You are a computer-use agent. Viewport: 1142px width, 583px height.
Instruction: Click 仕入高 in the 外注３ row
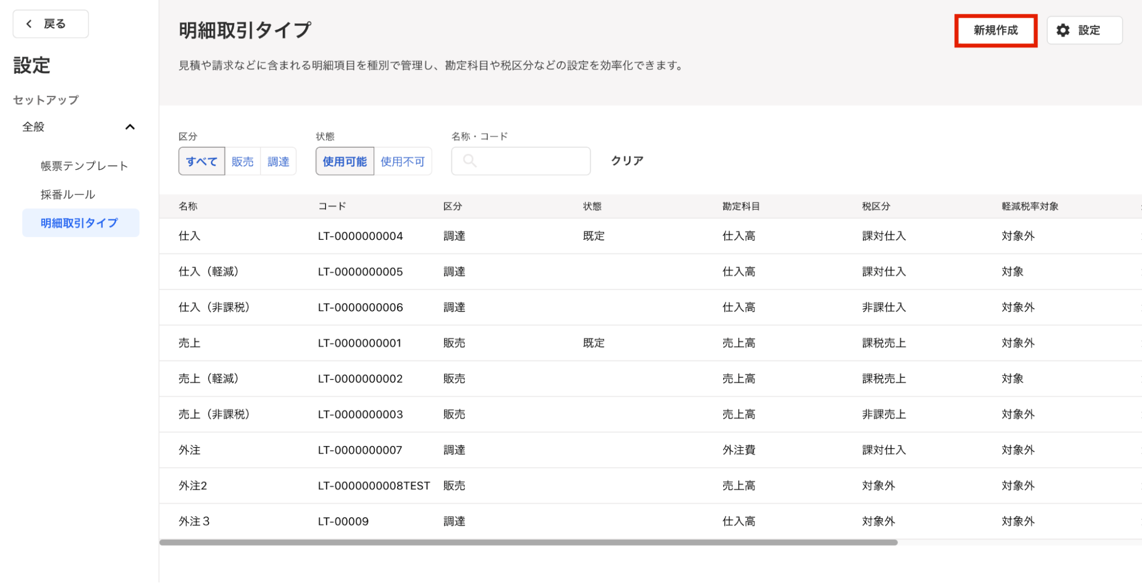tap(739, 521)
